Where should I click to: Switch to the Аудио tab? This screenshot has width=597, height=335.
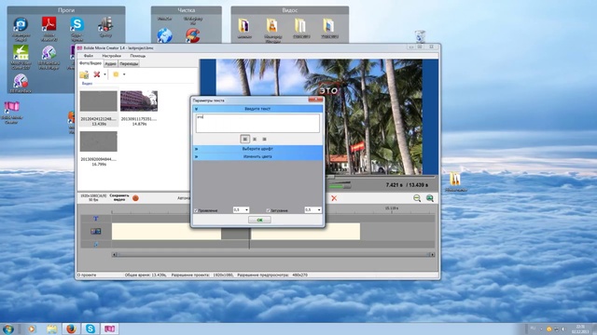coord(110,63)
